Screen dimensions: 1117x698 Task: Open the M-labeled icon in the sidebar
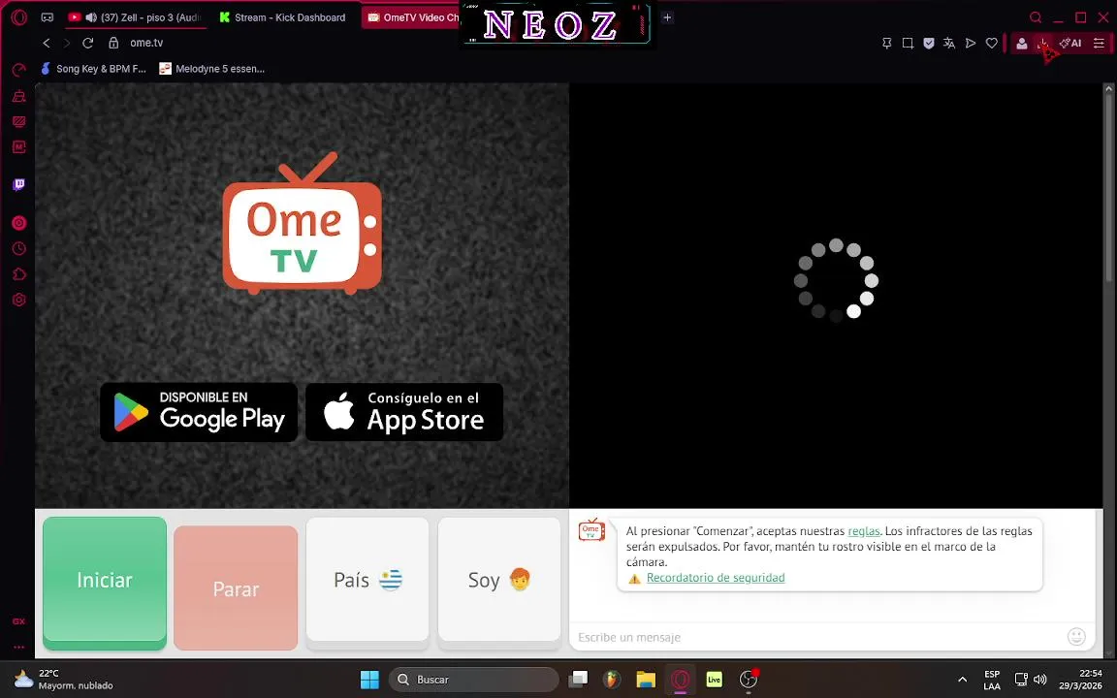point(19,146)
